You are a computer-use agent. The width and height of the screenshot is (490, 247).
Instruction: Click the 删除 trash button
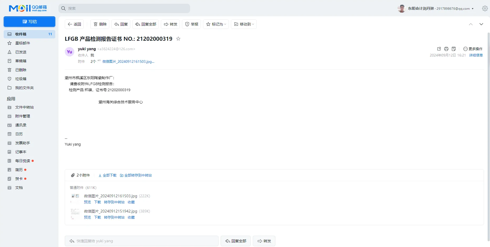click(100, 24)
